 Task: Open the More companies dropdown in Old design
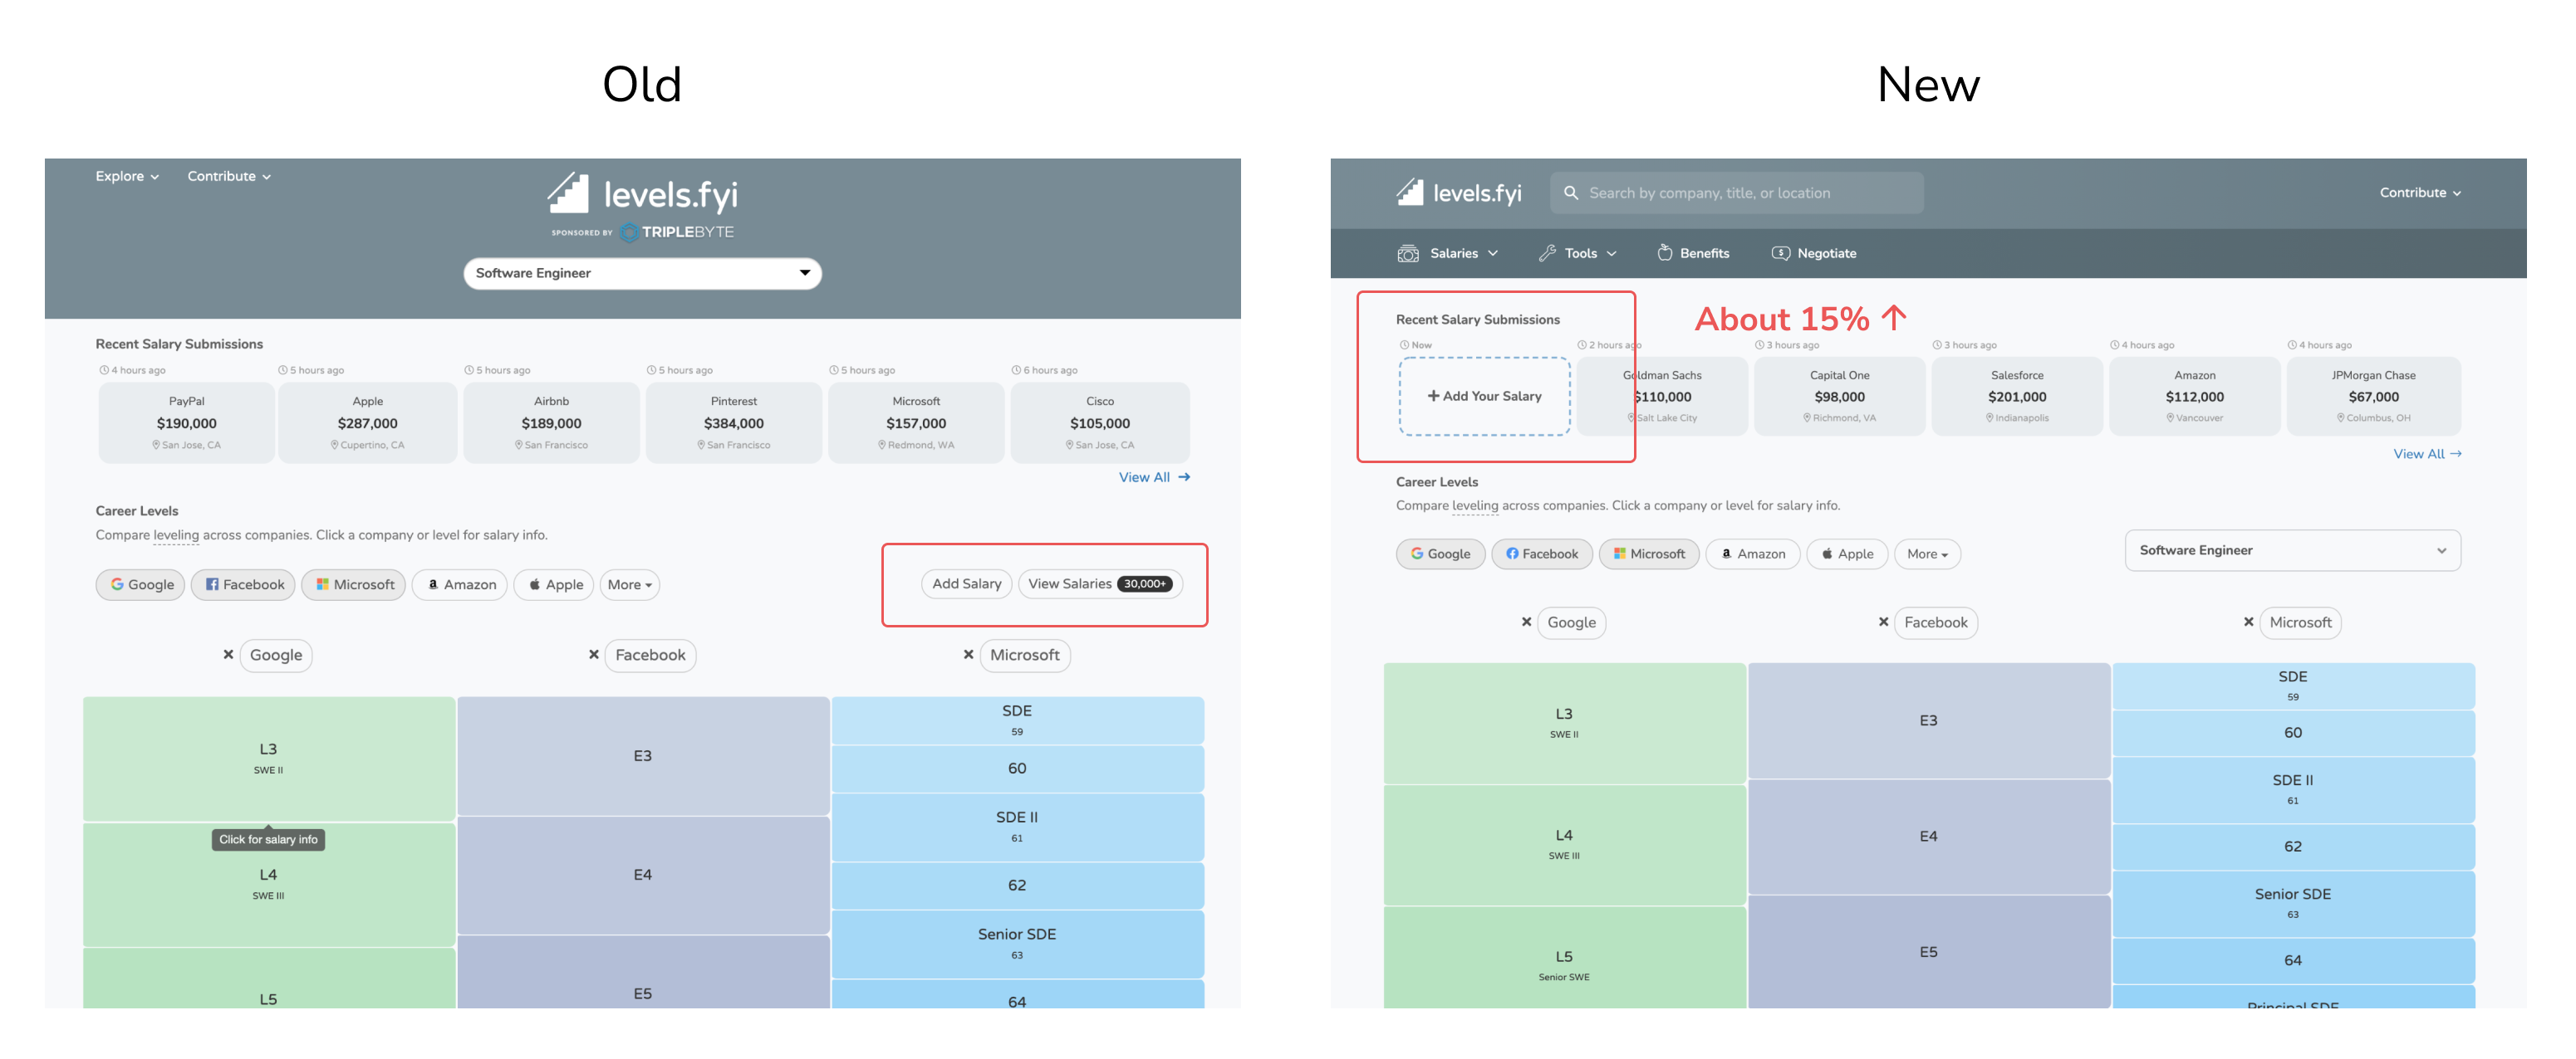[629, 585]
